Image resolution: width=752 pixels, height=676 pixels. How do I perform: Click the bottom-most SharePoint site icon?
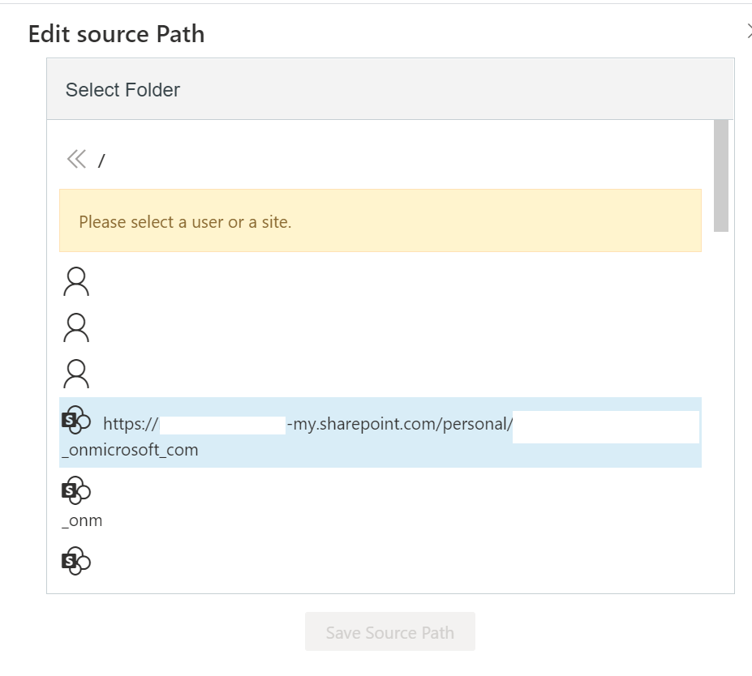(x=76, y=559)
